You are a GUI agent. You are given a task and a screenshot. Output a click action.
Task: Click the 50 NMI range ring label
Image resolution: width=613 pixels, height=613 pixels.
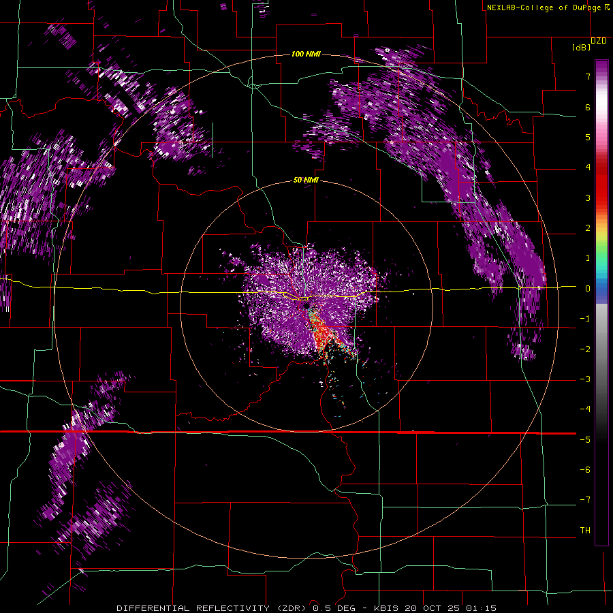pos(306,180)
